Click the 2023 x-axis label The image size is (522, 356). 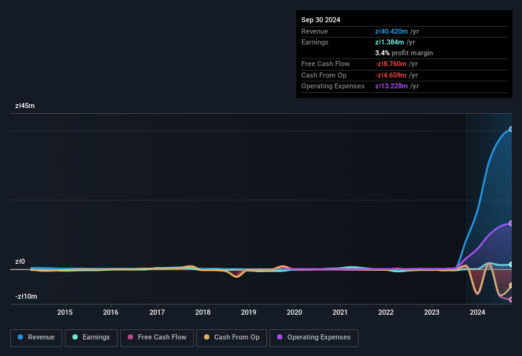(432, 312)
